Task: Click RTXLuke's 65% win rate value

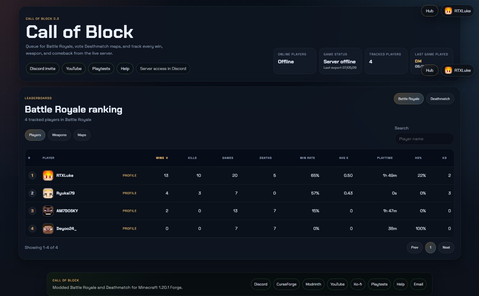Action: coord(315,176)
